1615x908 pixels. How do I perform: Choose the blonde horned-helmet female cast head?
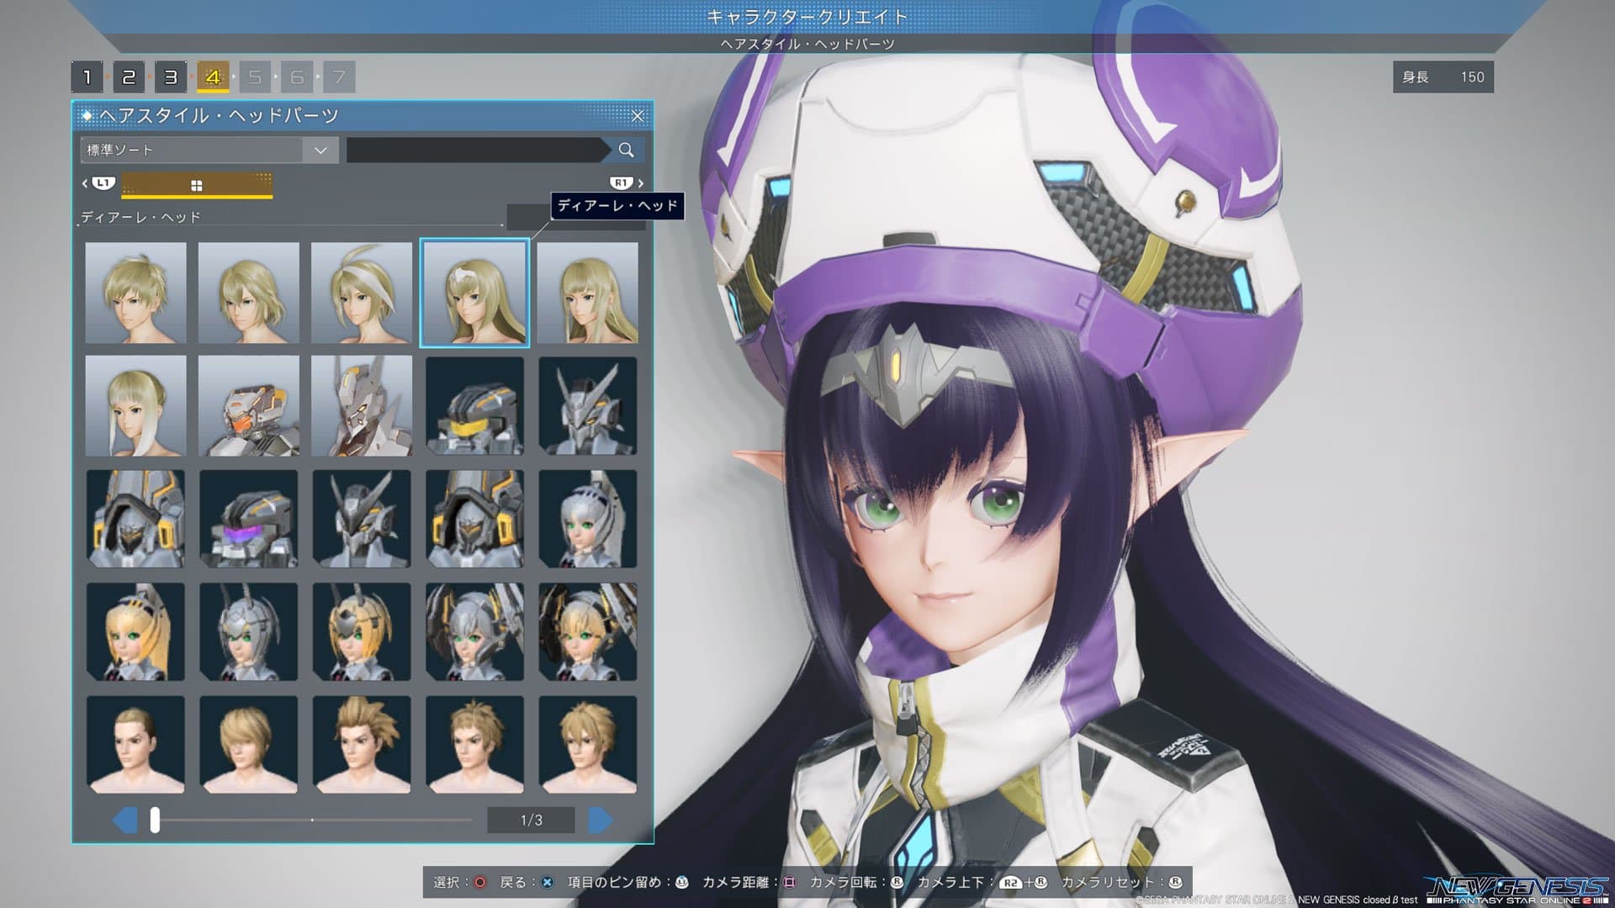coord(362,631)
